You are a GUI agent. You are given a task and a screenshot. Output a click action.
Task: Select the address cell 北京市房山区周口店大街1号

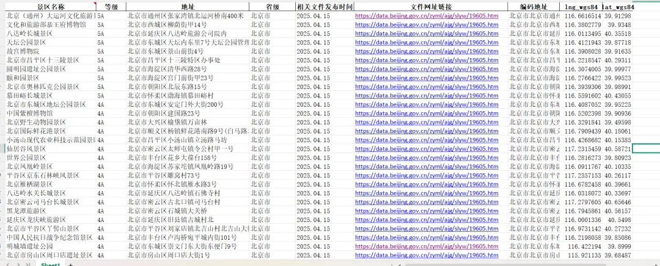pos(188,255)
